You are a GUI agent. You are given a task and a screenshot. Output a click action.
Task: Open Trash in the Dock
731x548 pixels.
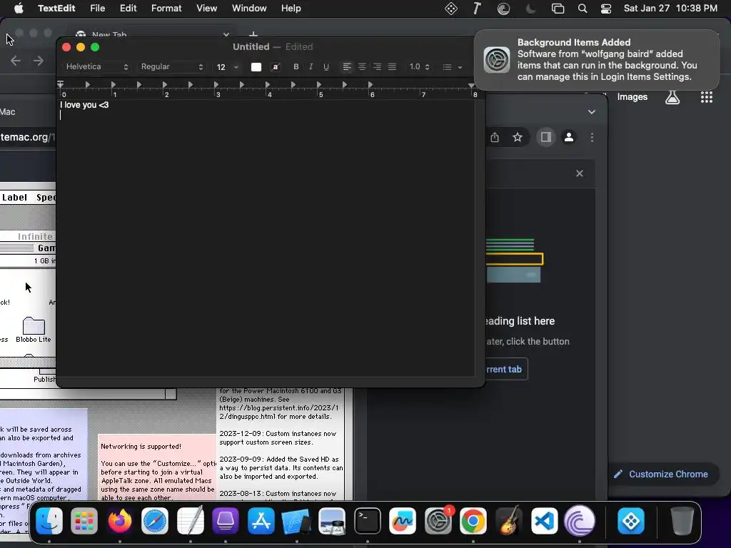pos(682,520)
